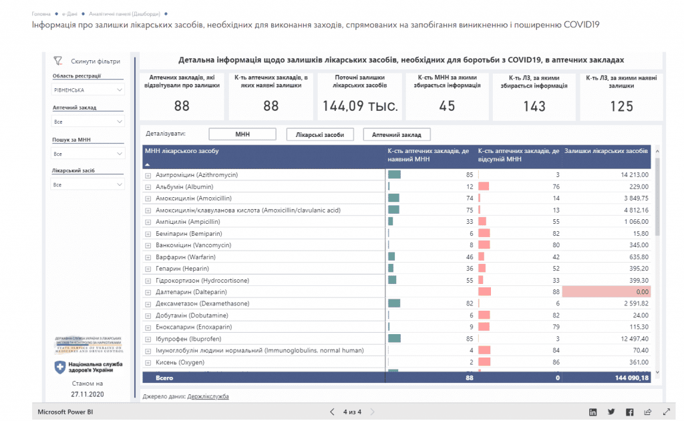This screenshot has width=684, height=421.
Task: Open the Пошук за МНН dropdown
Action: click(x=88, y=154)
